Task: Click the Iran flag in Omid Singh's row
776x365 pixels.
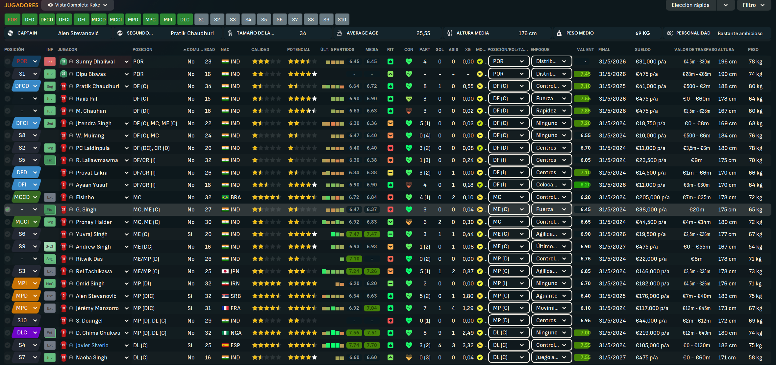Action: point(225,283)
